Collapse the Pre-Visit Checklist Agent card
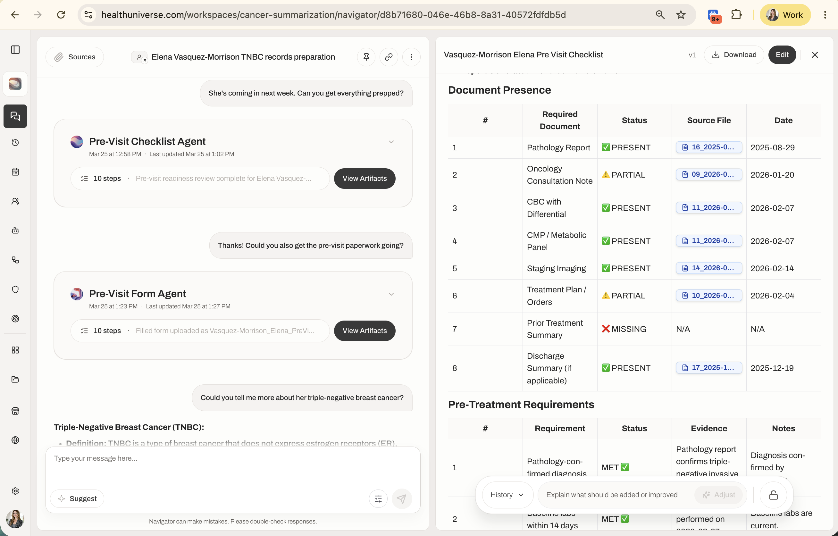 point(391,142)
